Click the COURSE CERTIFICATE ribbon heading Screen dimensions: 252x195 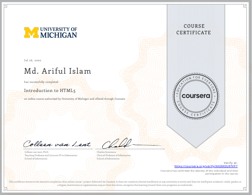click(193, 29)
